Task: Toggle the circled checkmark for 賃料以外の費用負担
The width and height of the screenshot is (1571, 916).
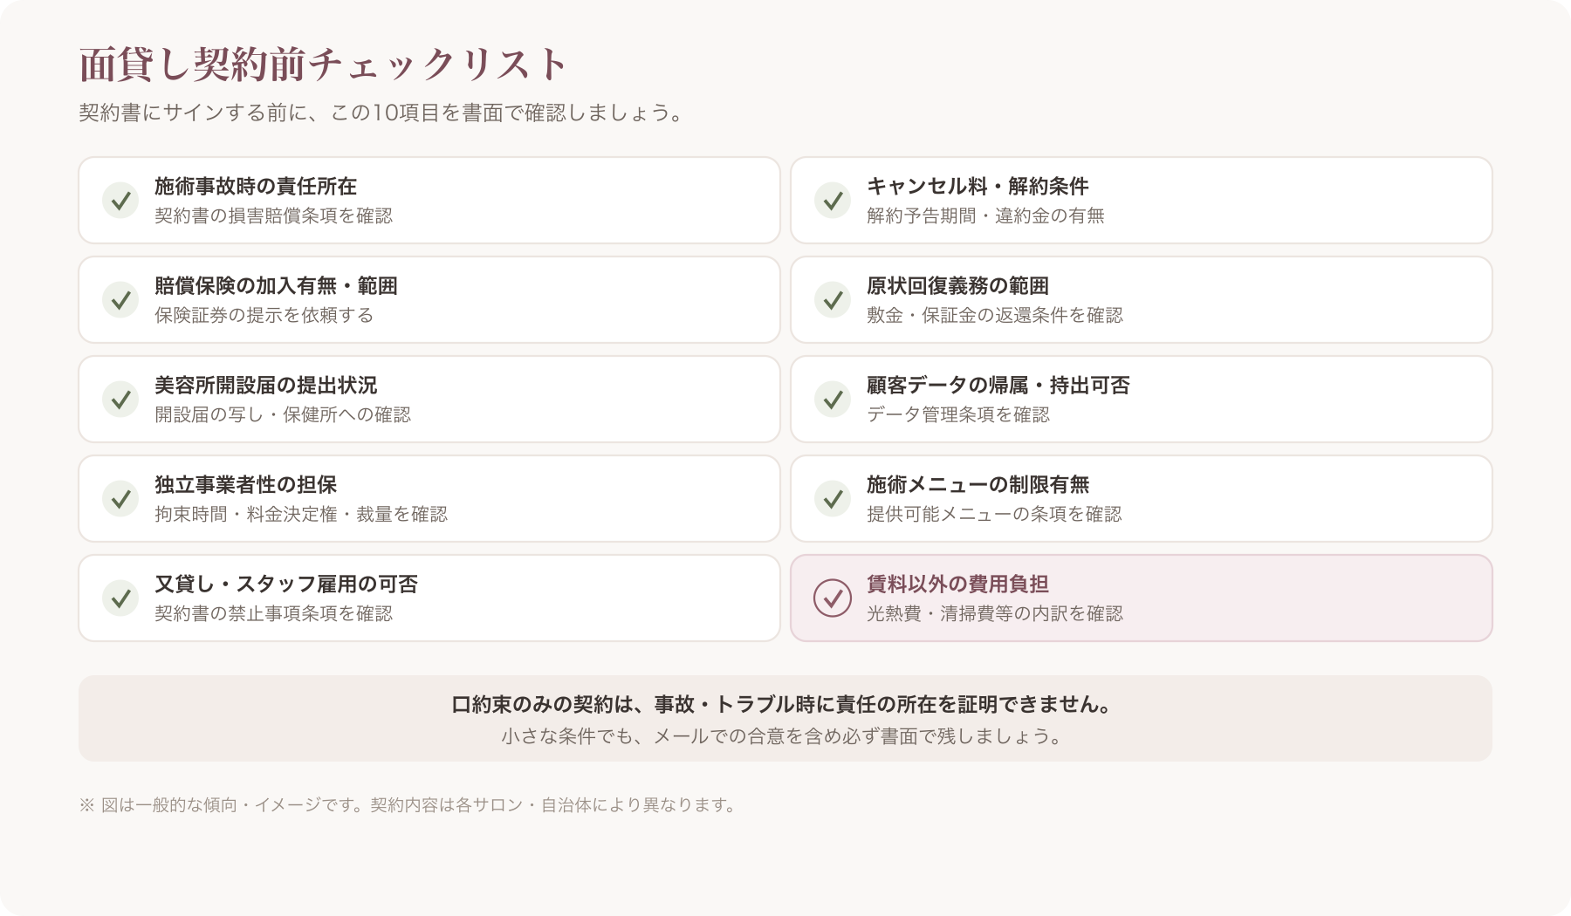Action: coord(833,598)
